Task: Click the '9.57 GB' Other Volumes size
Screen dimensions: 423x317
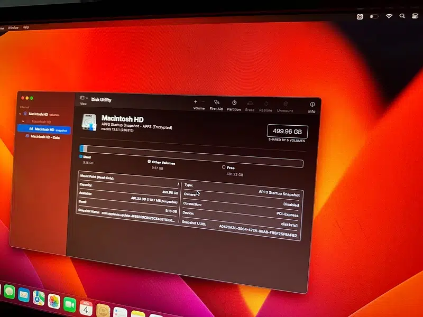Action: [x=157, y=168]
